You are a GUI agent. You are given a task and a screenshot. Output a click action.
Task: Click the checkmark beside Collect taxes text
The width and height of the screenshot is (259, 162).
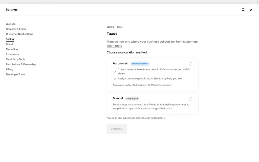coord(115,72)
